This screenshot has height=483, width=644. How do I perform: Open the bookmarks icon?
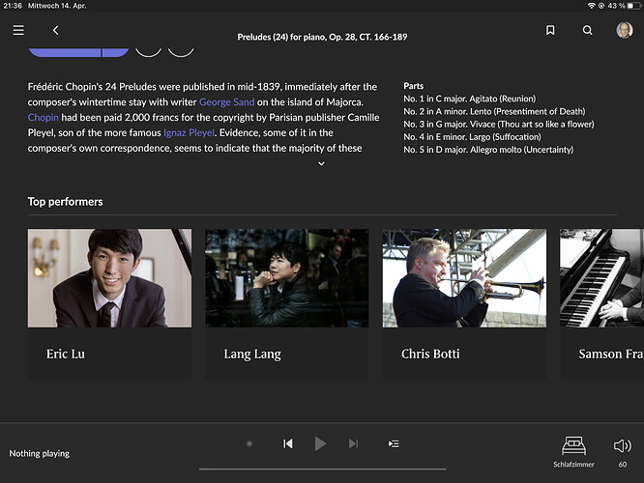550,30
